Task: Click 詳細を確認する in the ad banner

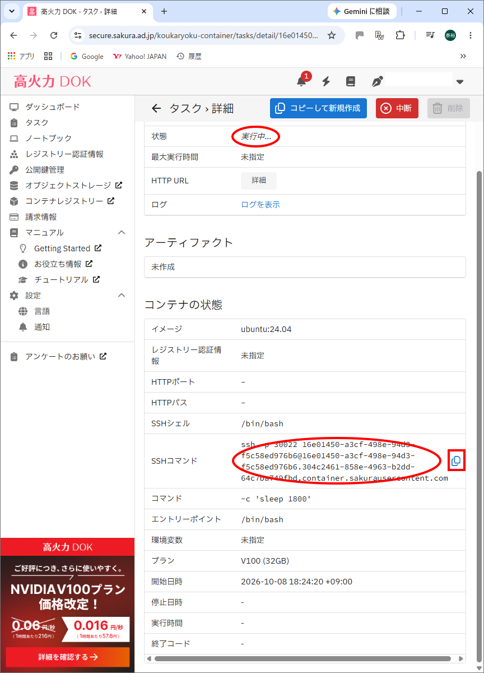Action: (x=68, y=657)
